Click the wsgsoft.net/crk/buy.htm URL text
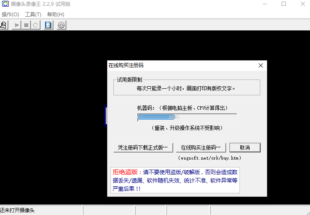Viewport: 310px width, 215px height. (x=209, y=158)
